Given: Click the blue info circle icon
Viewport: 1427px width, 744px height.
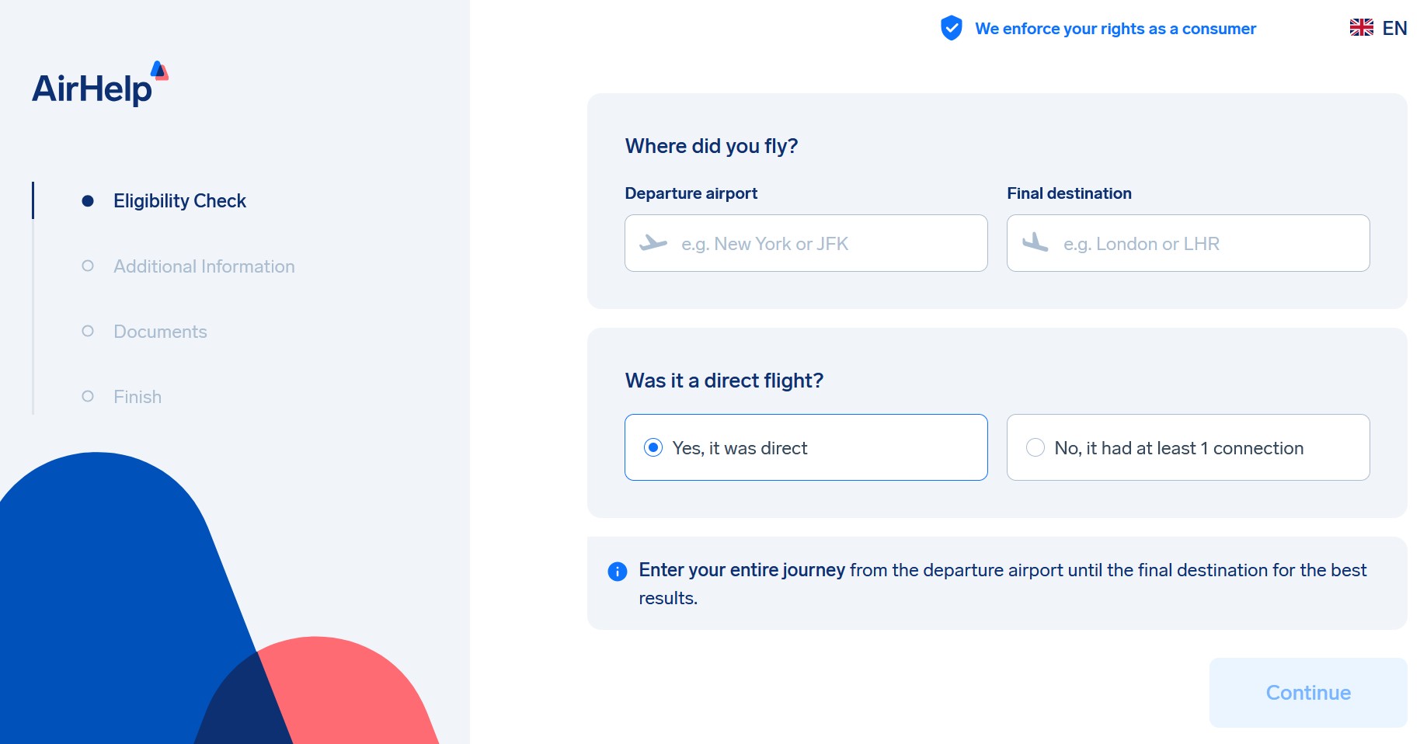Looking at the screenshot, I should 618,572.
